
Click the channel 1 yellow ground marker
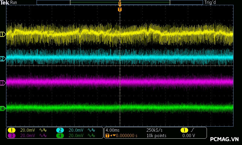tap(3, 34)
